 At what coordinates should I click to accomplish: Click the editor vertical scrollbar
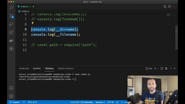177,38
